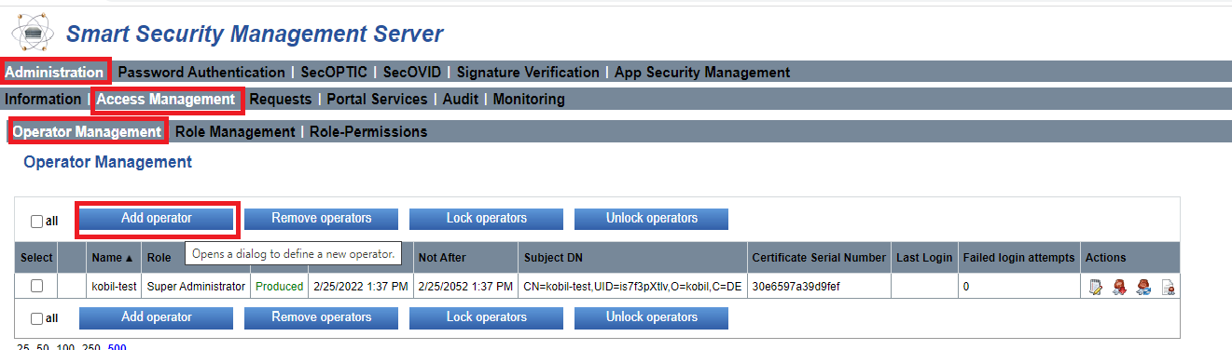Click the CN=kobil-test subject DN cell
The image size is (1232, 350).
[633, 287]
